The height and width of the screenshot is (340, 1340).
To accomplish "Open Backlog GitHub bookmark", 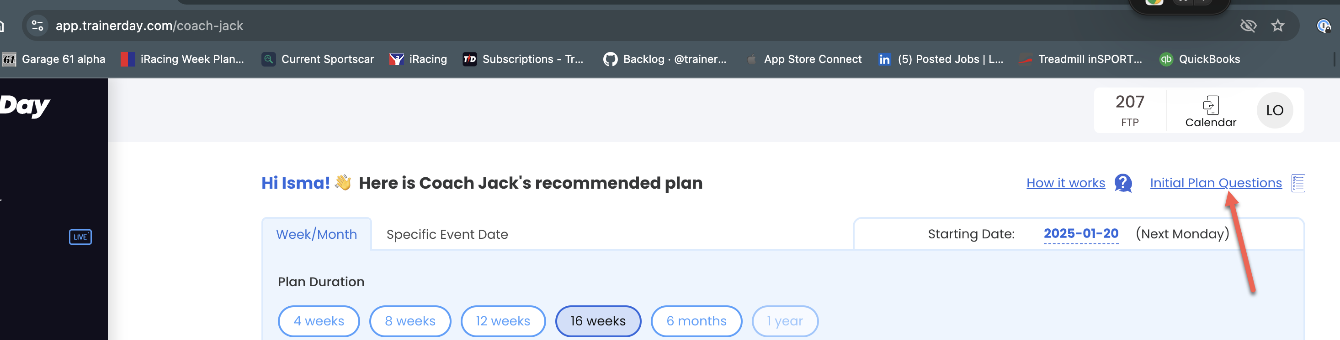I will [665, 59].
